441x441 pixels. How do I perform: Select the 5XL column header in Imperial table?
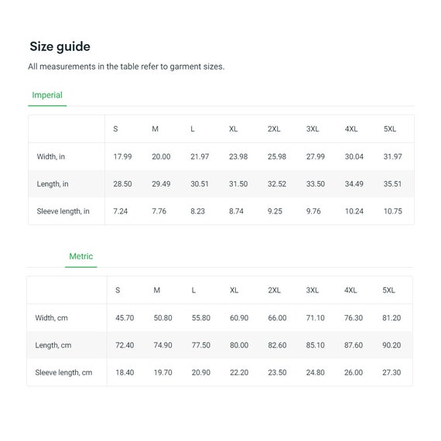click(x=390, y=128)
